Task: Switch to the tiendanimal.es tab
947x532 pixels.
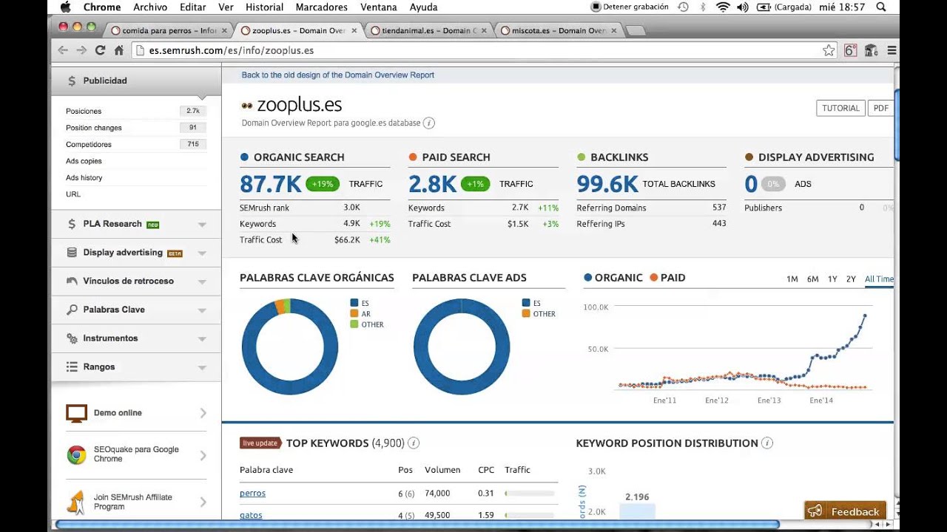Action: (428, 30)
